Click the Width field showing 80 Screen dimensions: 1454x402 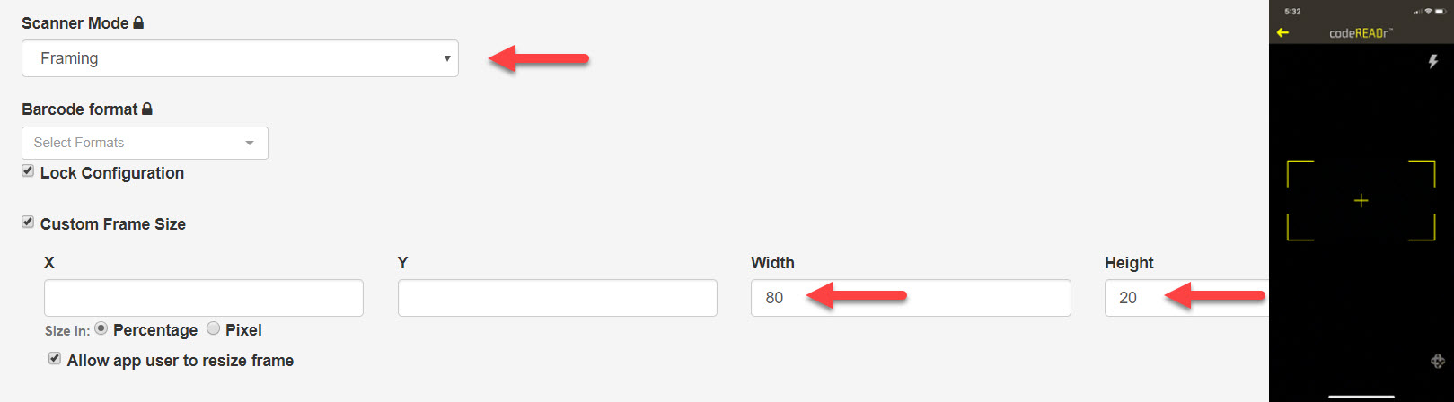(911, 298)
